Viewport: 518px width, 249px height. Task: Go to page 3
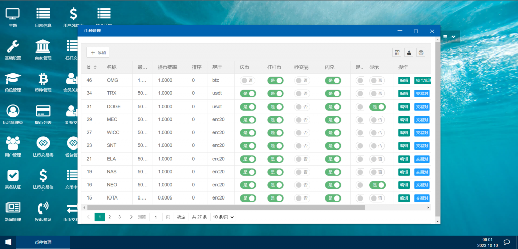click(119, 217)
